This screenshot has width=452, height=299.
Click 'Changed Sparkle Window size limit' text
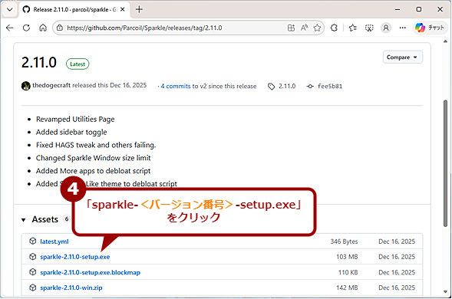point(93,158)
